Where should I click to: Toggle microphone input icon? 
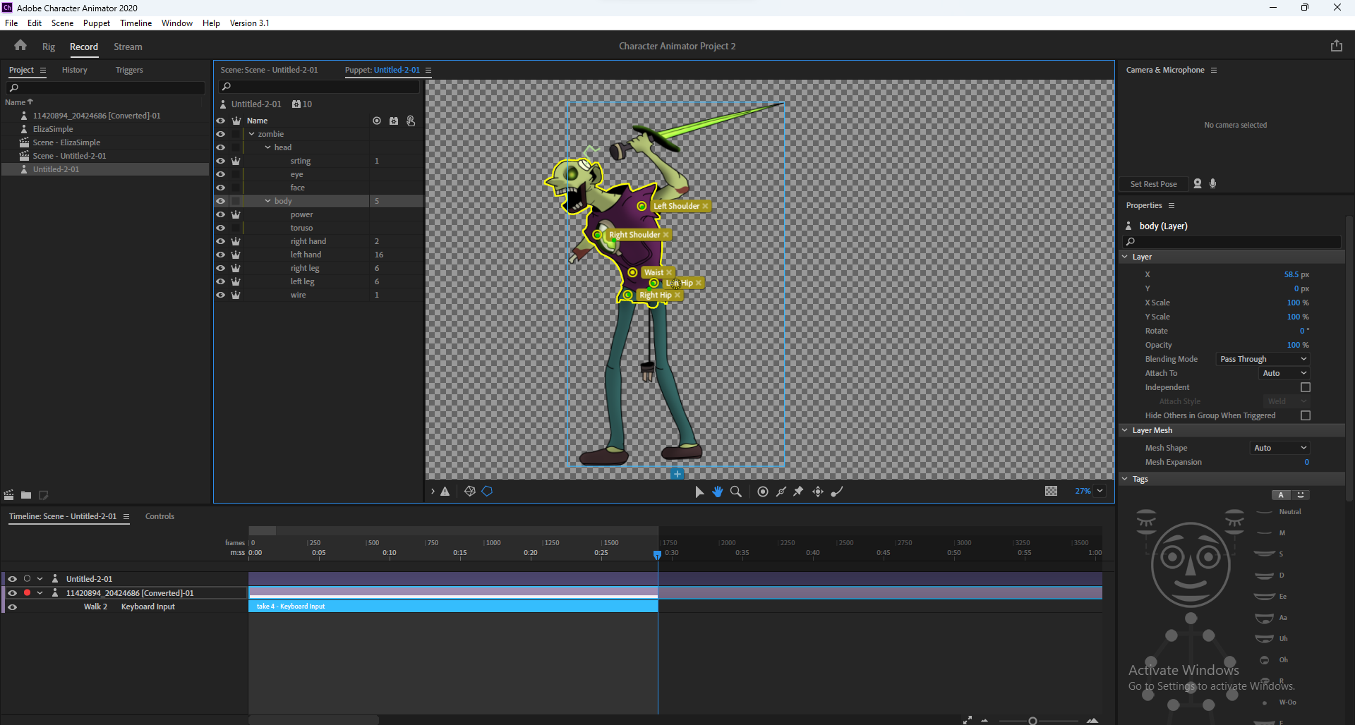click(1213, 183)
